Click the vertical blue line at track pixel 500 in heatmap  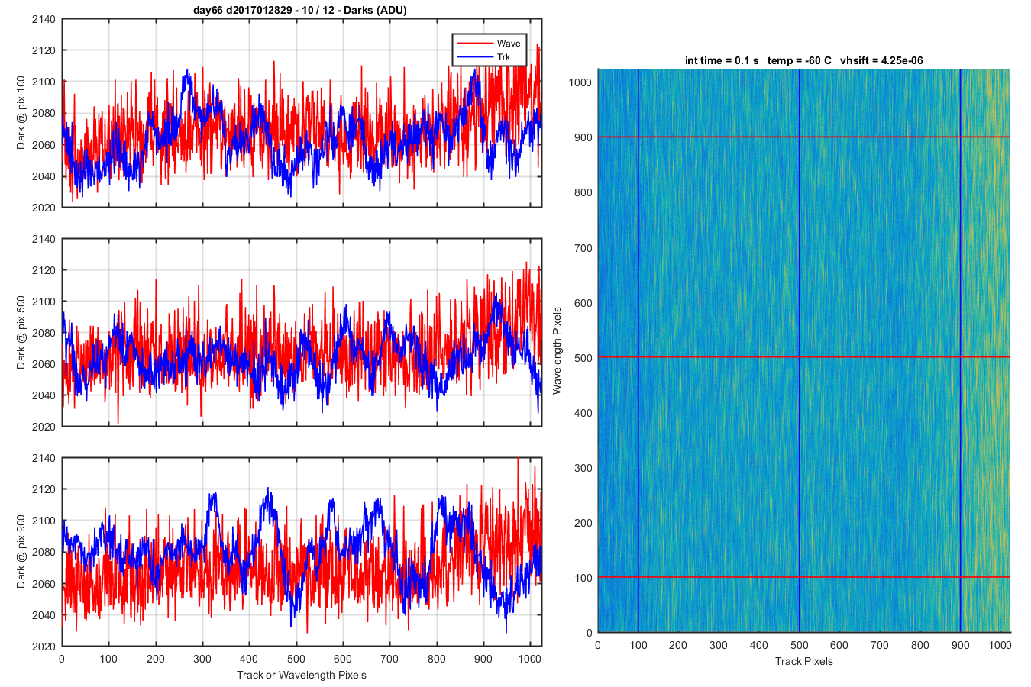(799, 350)
